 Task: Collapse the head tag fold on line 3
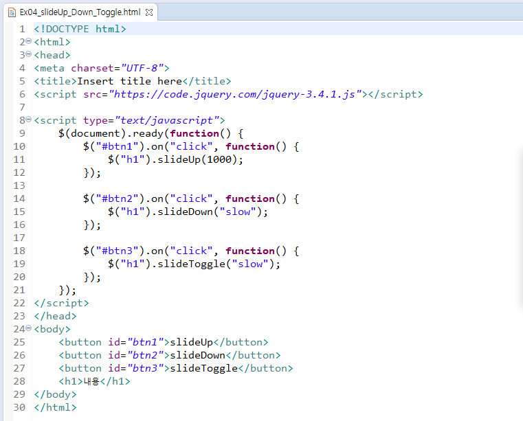click(x=29, y=54)
